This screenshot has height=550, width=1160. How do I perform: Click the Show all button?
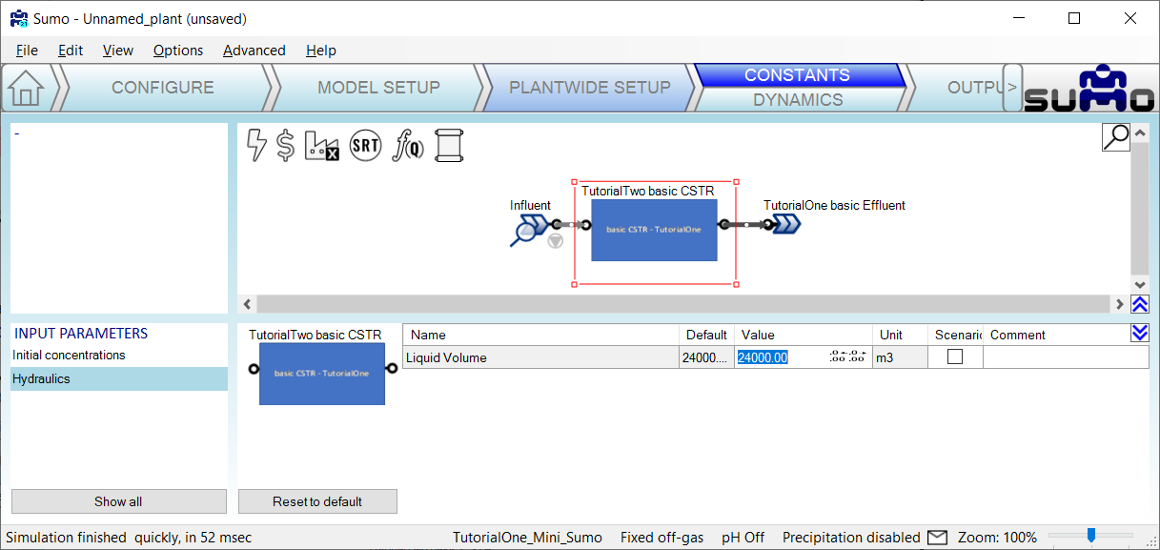click(x=118, y=501)
